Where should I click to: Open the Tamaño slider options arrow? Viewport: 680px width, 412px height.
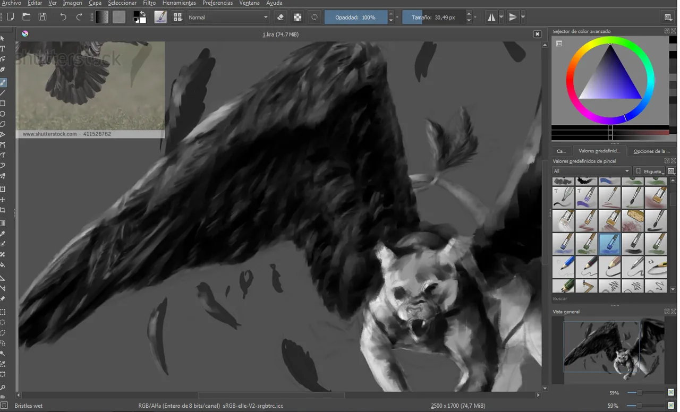475,18
